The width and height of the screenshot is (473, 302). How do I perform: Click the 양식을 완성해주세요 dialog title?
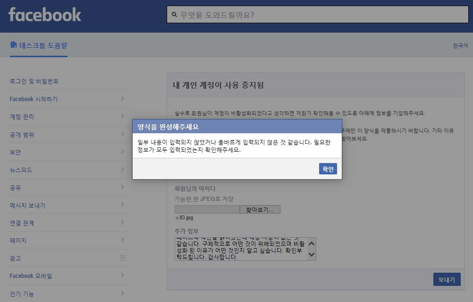click(x=168, y=127)
